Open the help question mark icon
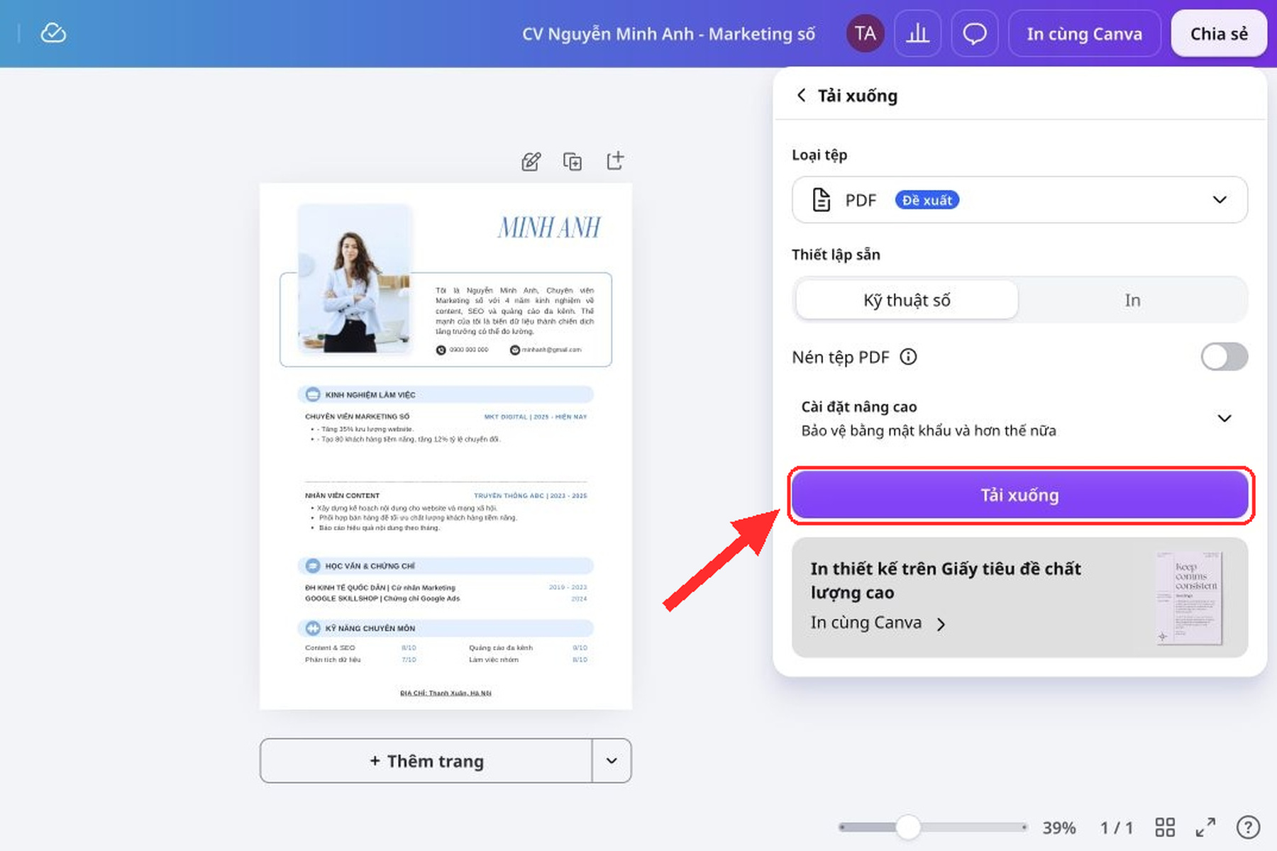This screenshot has width=1277, height=851. coord(1248,827)
